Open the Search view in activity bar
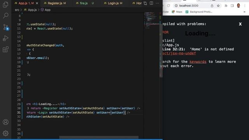This screenshot has height=140, width=249. (x=5, y=16)
